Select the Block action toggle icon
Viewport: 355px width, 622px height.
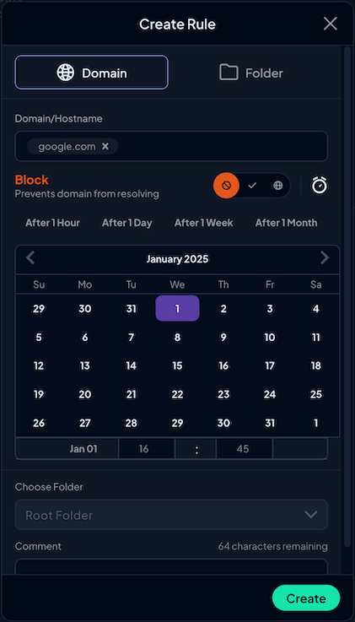click(226, 186)
